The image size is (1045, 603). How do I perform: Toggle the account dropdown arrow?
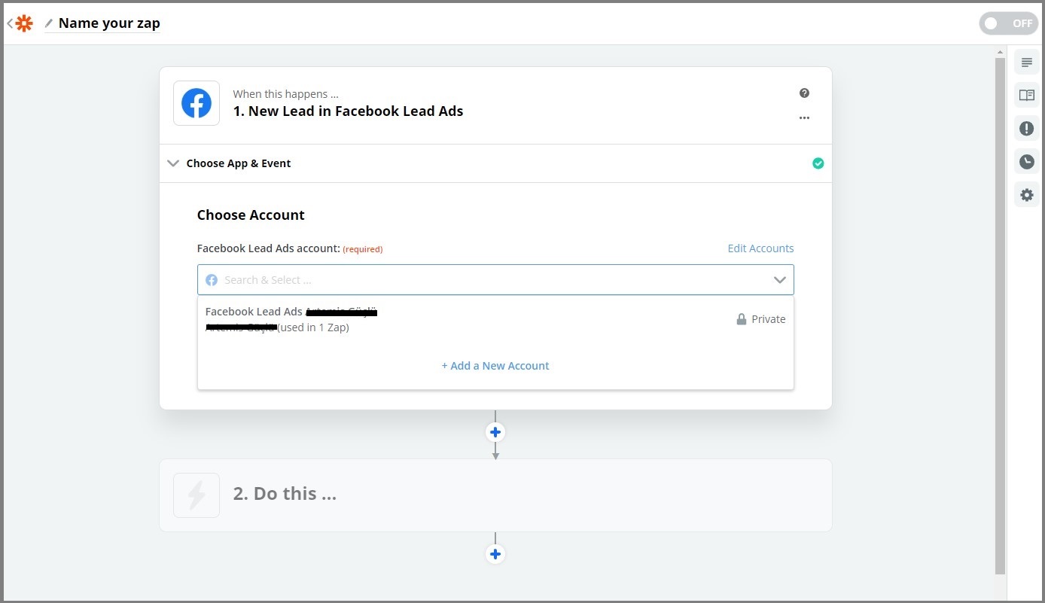[779, 280]
